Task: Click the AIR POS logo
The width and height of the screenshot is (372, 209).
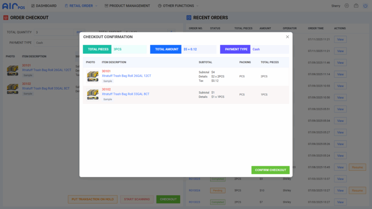Action: click(x=14, y=6)
